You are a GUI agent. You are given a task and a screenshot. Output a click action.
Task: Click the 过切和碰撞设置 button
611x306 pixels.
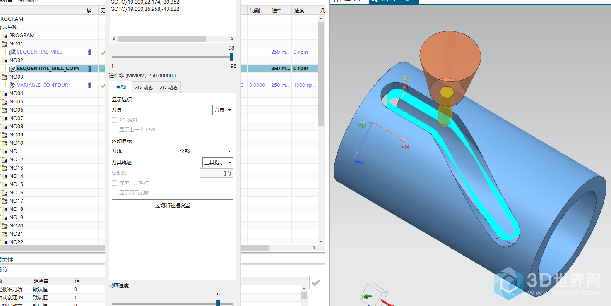[x=173, y=206]
